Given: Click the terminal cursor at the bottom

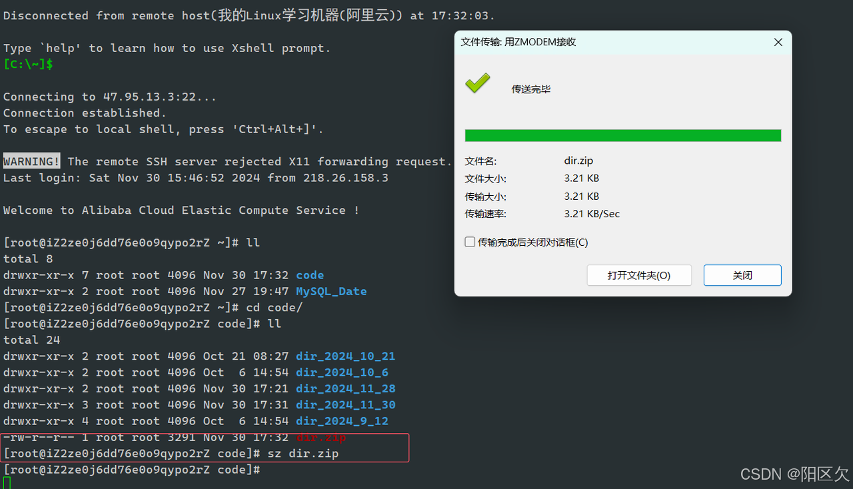Looking at the screenshot, I should (x=7, y=483).
